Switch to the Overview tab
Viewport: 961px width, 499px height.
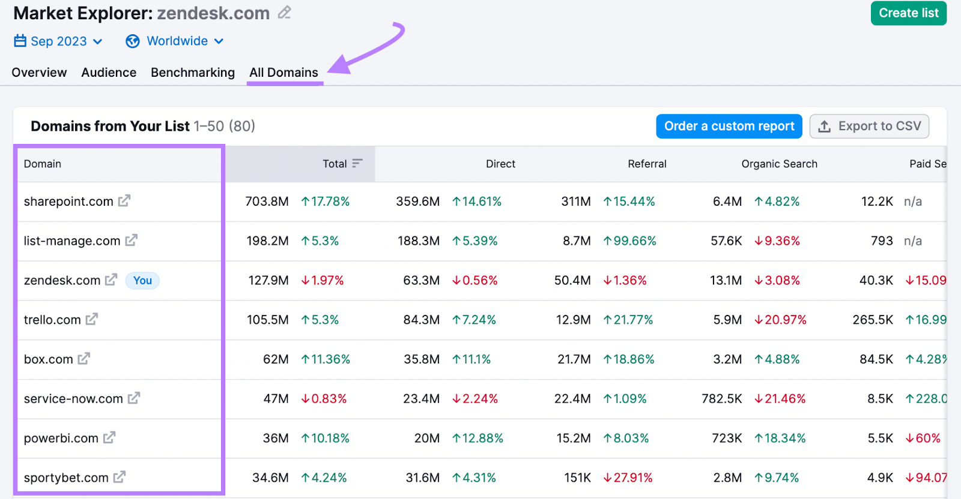[39, 73]
